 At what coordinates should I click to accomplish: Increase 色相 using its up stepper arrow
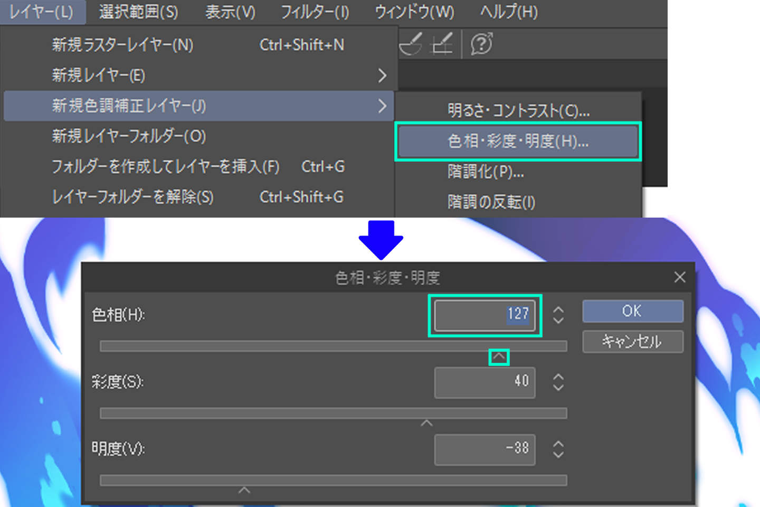point(558,309)
